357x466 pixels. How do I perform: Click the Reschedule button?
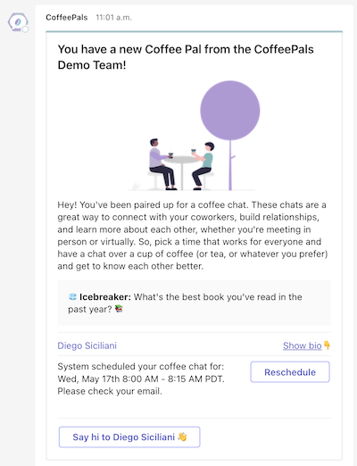pyautogui.click(x=290, y=372)
